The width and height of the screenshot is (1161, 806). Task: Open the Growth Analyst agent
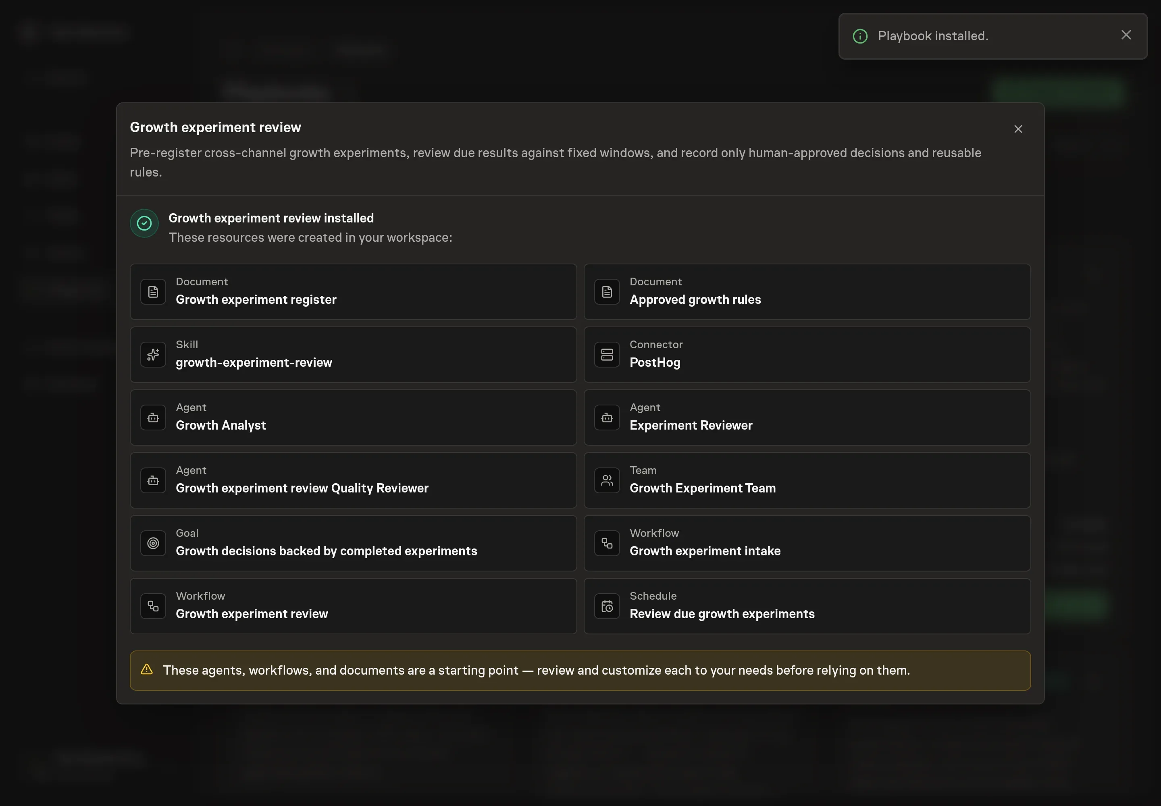(353, 418)
